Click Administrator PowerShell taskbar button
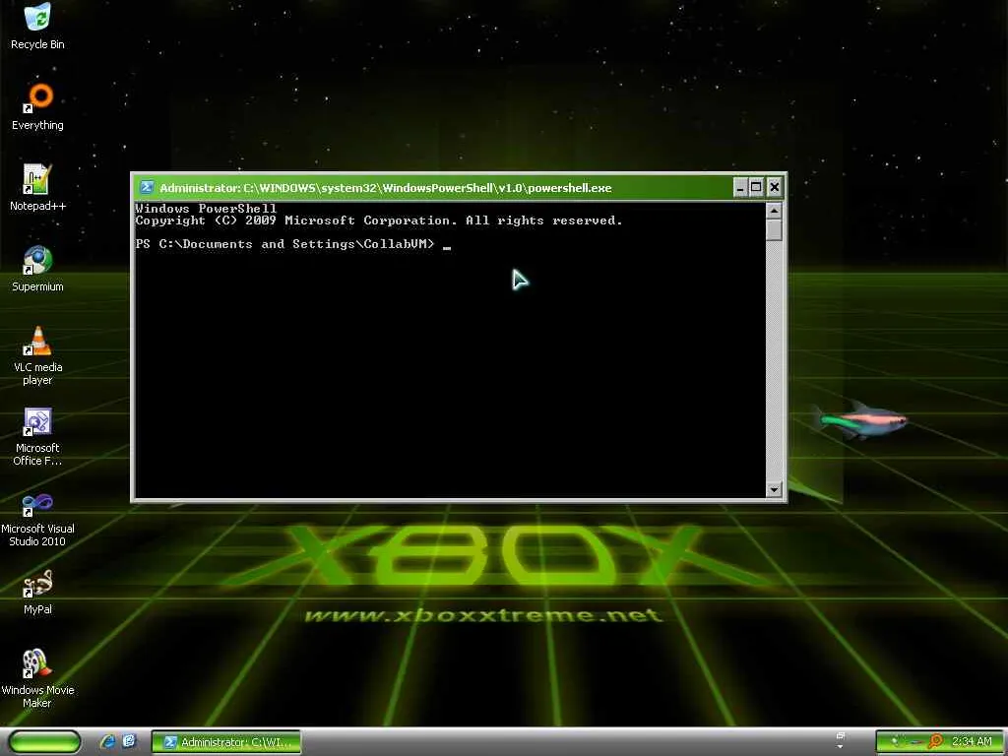The width and height of the screenshot is (1008, 756). tap(226, 742)
